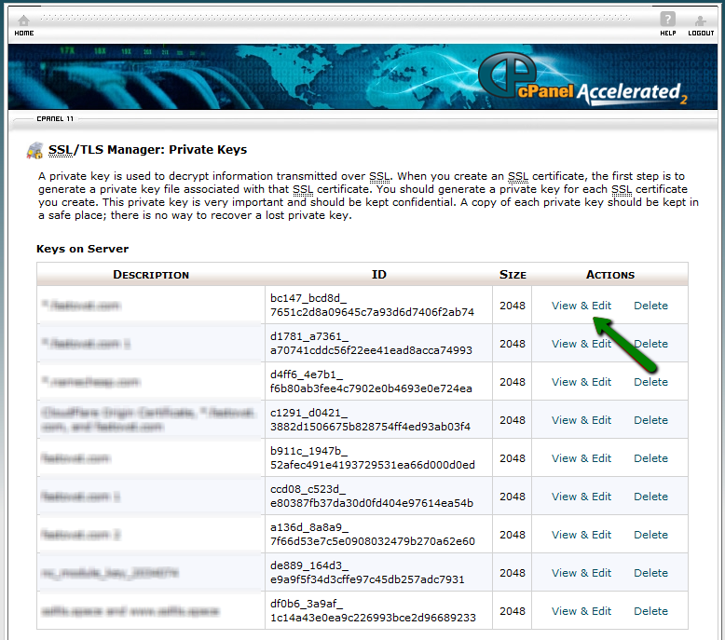View & Edit the c1291_d0421 key
This screenshot has width=725, height=640.
[x=581, y=420]
